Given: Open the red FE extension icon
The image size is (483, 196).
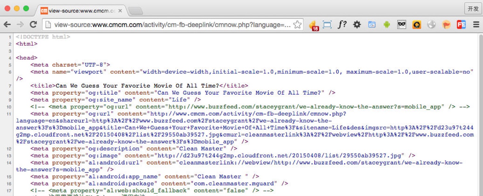Looking at the screenshot, I should coord(461,24).
